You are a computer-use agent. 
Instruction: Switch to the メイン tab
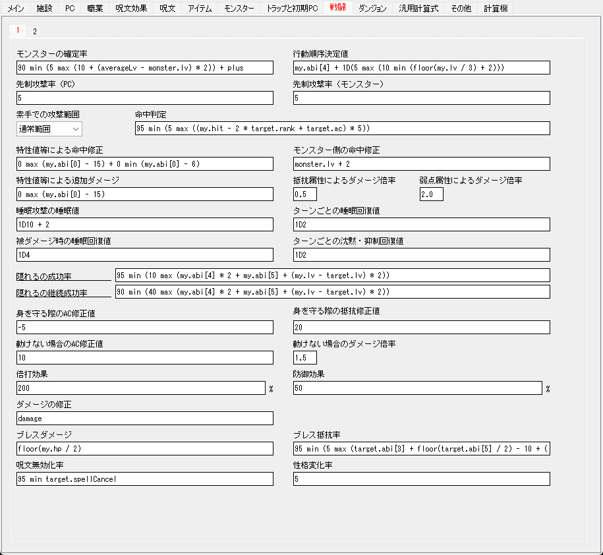pyautogui.click(x=15, y=8)
